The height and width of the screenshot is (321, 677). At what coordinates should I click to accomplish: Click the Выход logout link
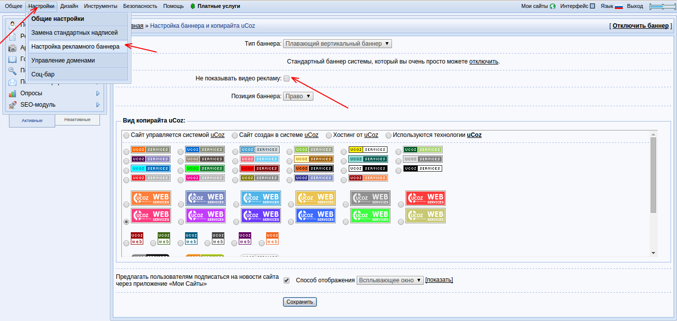point(635,6)
